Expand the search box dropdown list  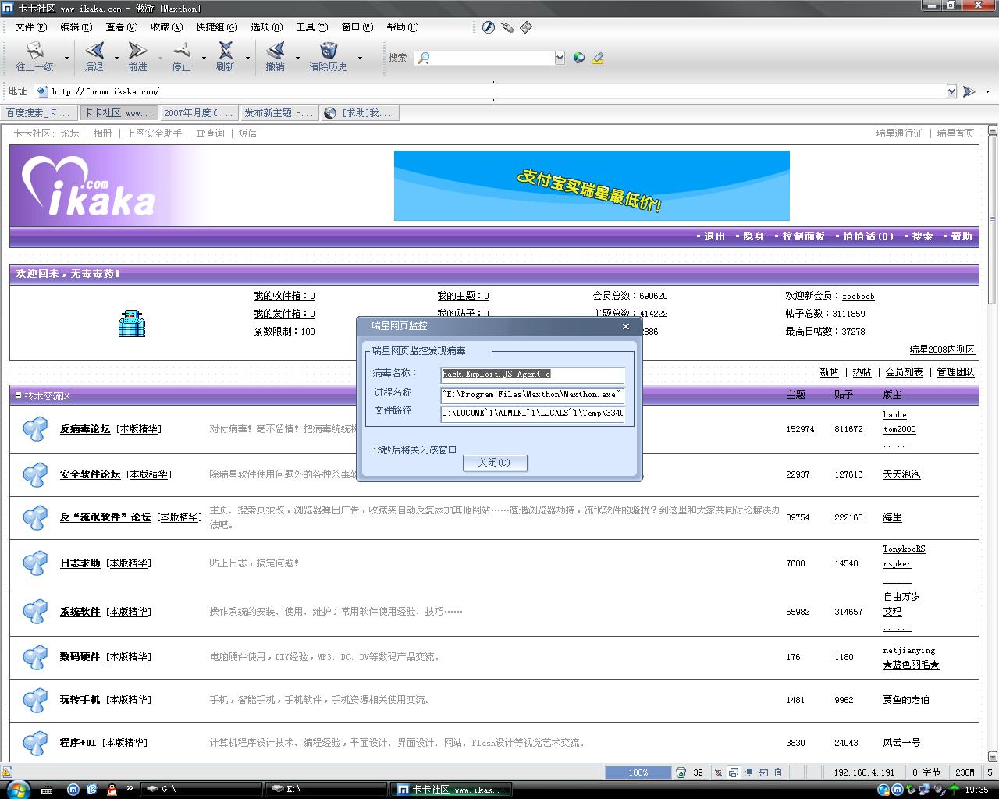coord(560,58)
